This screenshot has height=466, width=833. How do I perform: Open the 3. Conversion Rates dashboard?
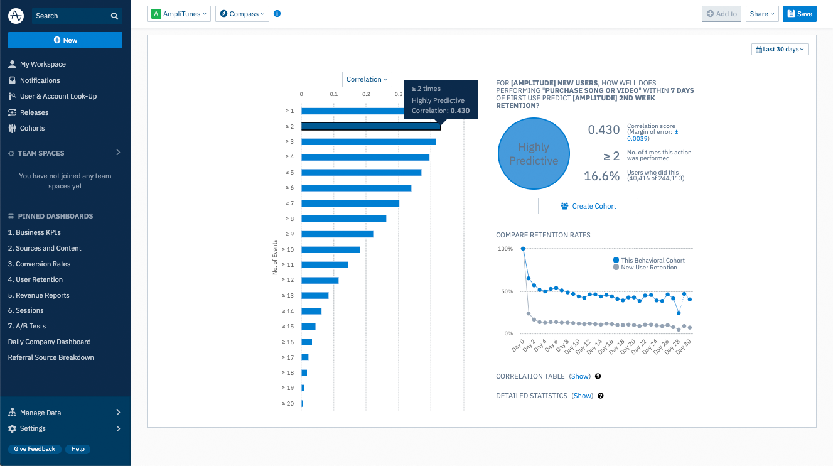point(39,264)
